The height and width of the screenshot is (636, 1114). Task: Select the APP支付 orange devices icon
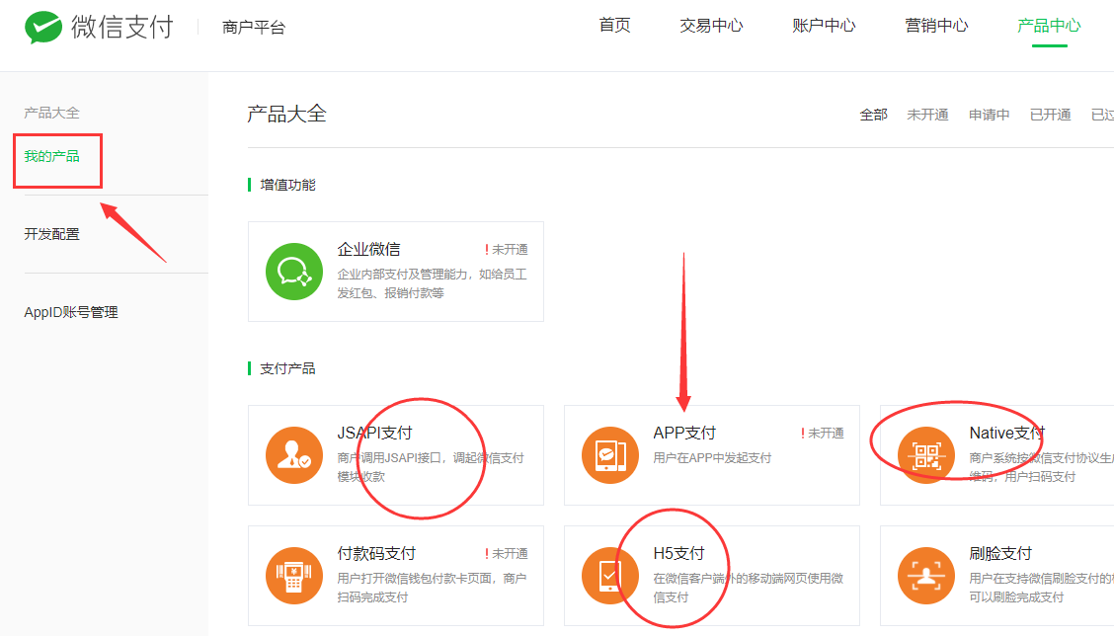tap(610, 455)
